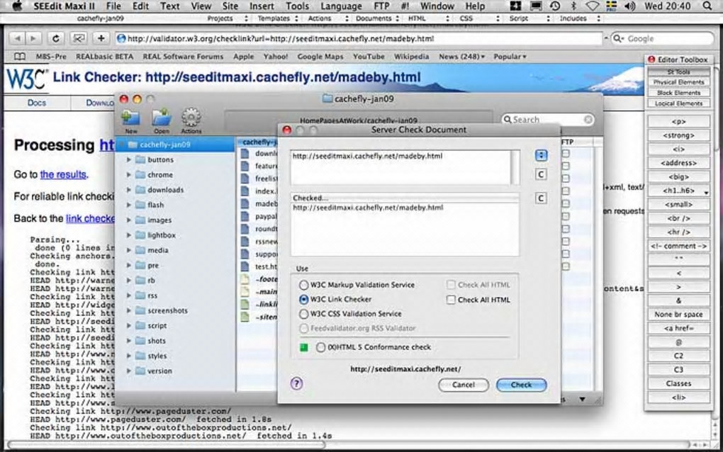Open the Site menu
The width and height of the screenshot is (723, 452).
click(x=230, y=6)
